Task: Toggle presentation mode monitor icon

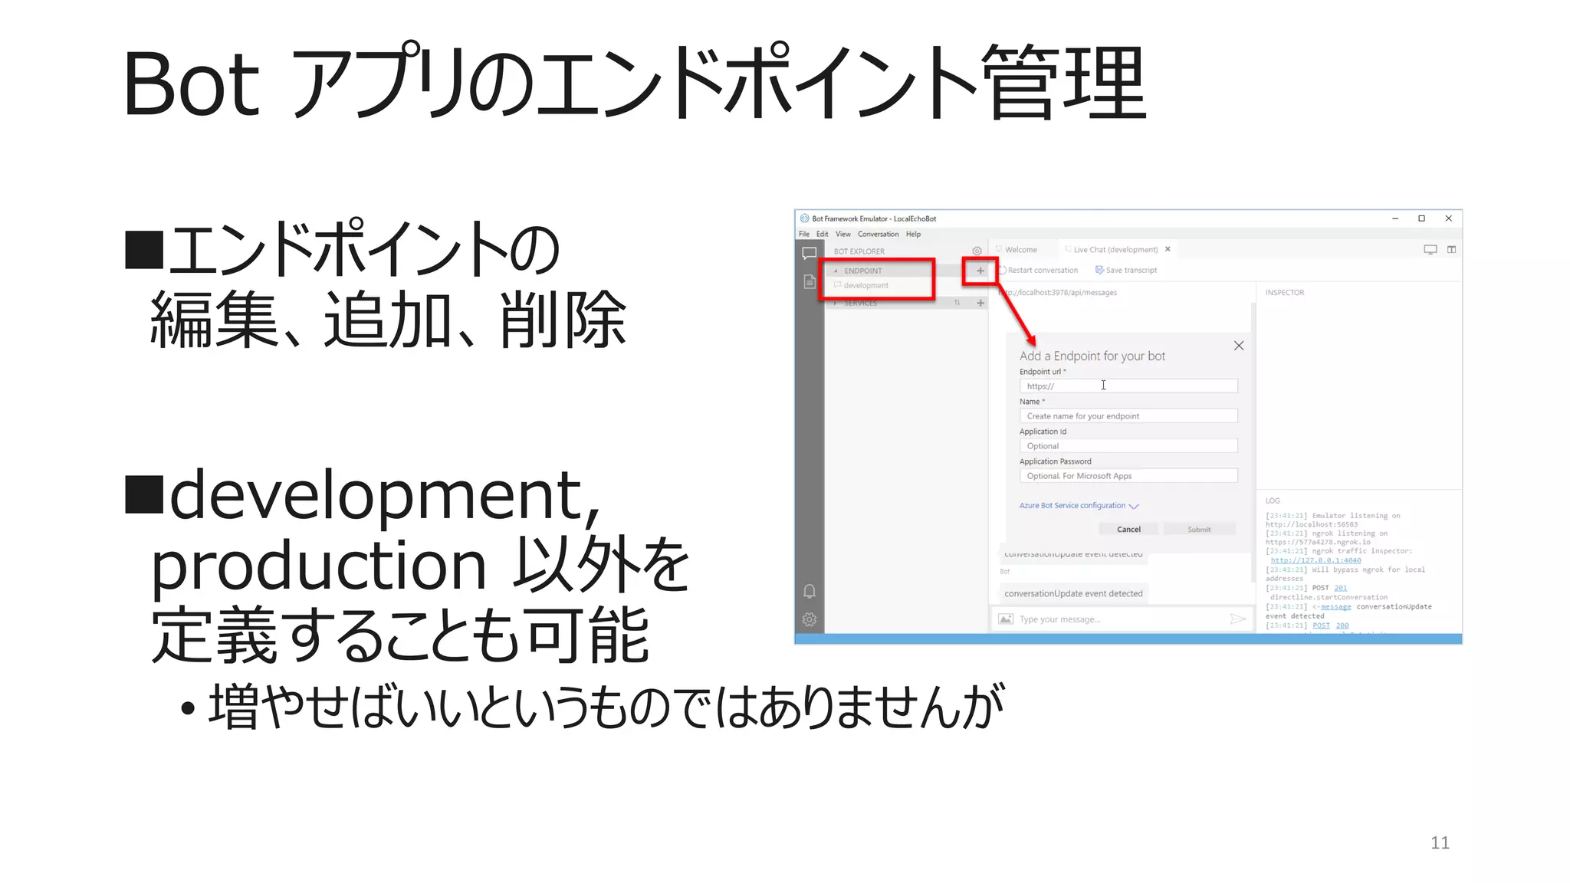Action: click(x=1430, y=249)
